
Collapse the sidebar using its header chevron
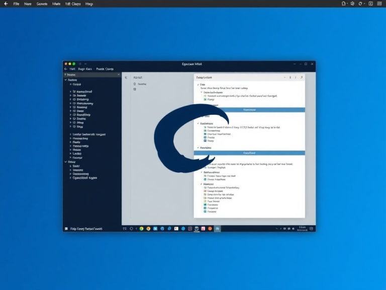pos(119,75)
